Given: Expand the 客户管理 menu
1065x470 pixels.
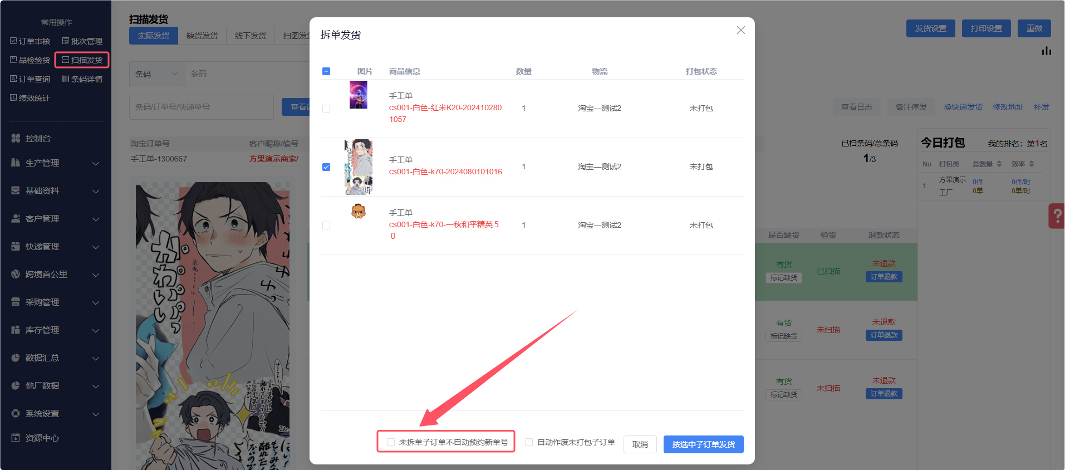Looking at the screenshot, I should 96,219.
